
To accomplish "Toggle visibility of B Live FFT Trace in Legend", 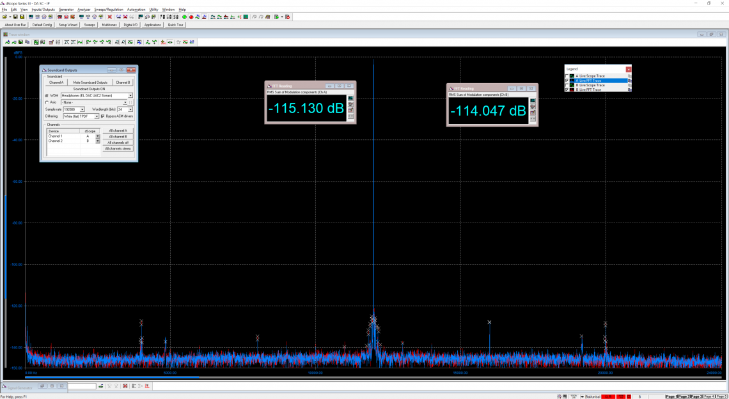I will point(567,90).
